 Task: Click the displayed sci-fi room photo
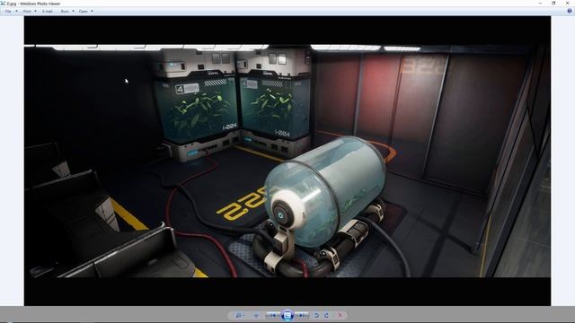pos(287,161)
